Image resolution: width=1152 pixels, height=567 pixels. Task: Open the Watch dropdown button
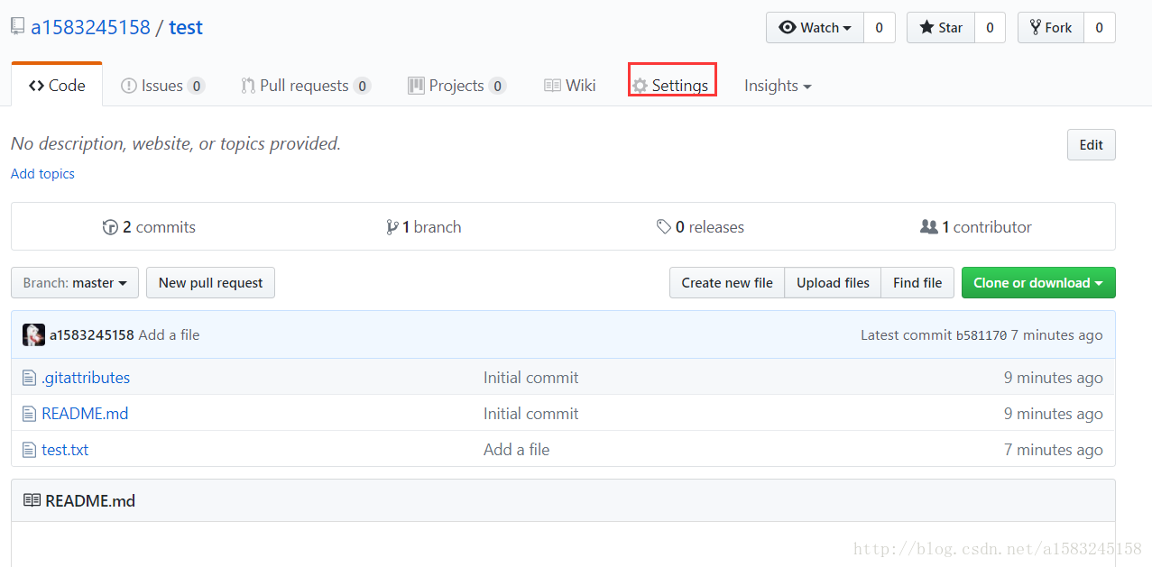[x=815, y=28]
